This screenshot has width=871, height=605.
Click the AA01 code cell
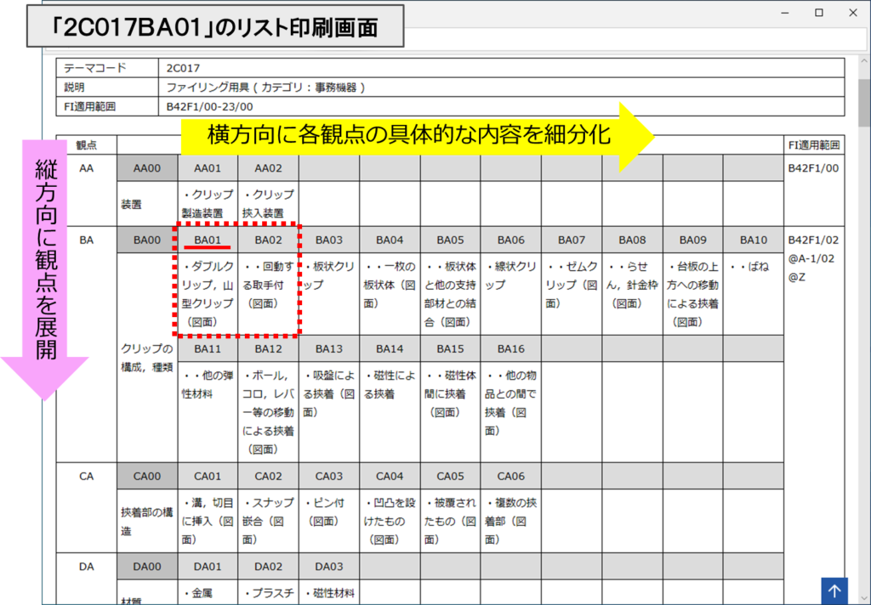pos(208,168)
